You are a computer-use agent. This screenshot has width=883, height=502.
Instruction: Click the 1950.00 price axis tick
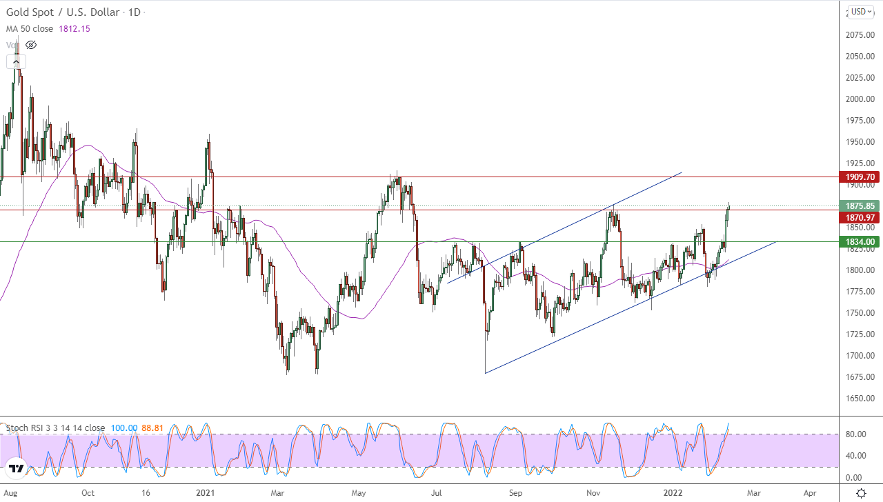[860, 142]
